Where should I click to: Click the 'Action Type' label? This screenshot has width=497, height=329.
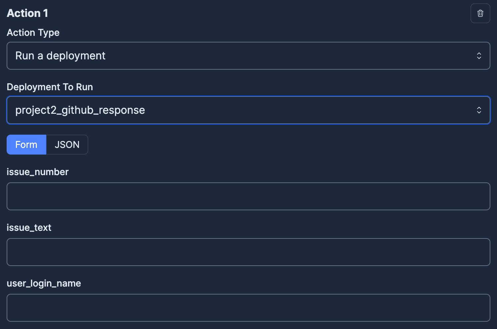(33, 33)
